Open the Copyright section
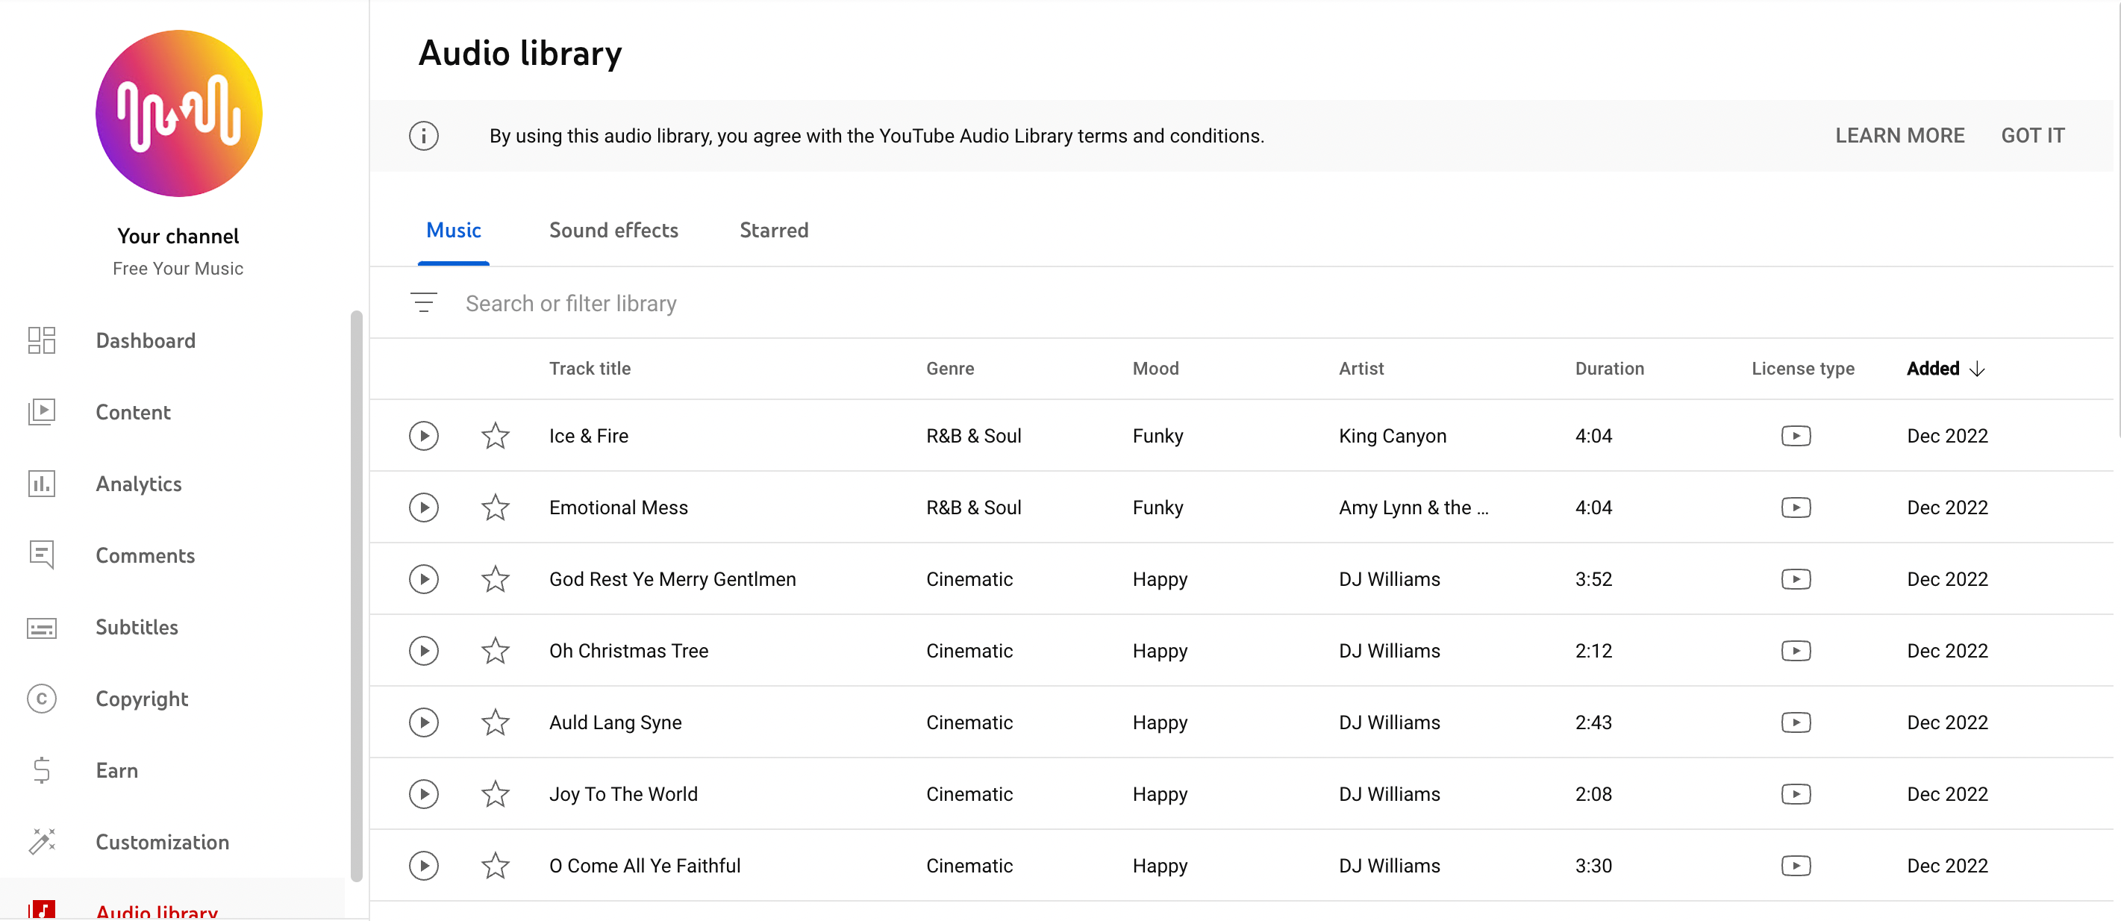The height and width of the screenshot is (921, 2121). [142, 699]
